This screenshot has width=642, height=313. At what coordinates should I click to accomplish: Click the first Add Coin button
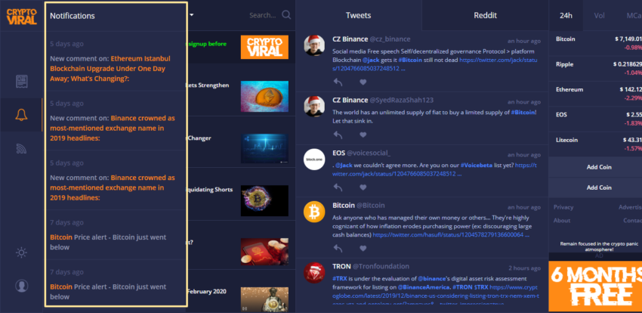599,167
